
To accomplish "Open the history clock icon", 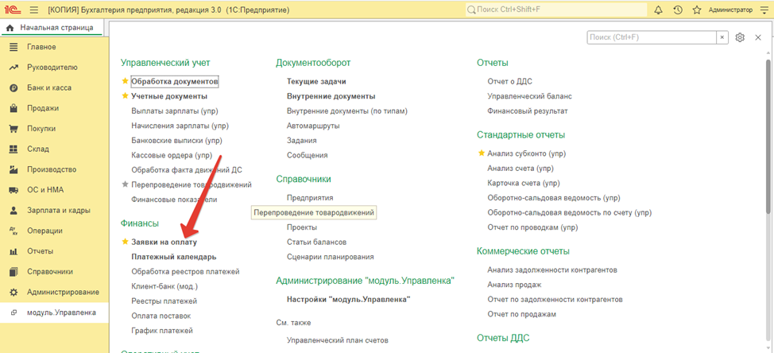I will pyautogui.click(x=678, y=10).
